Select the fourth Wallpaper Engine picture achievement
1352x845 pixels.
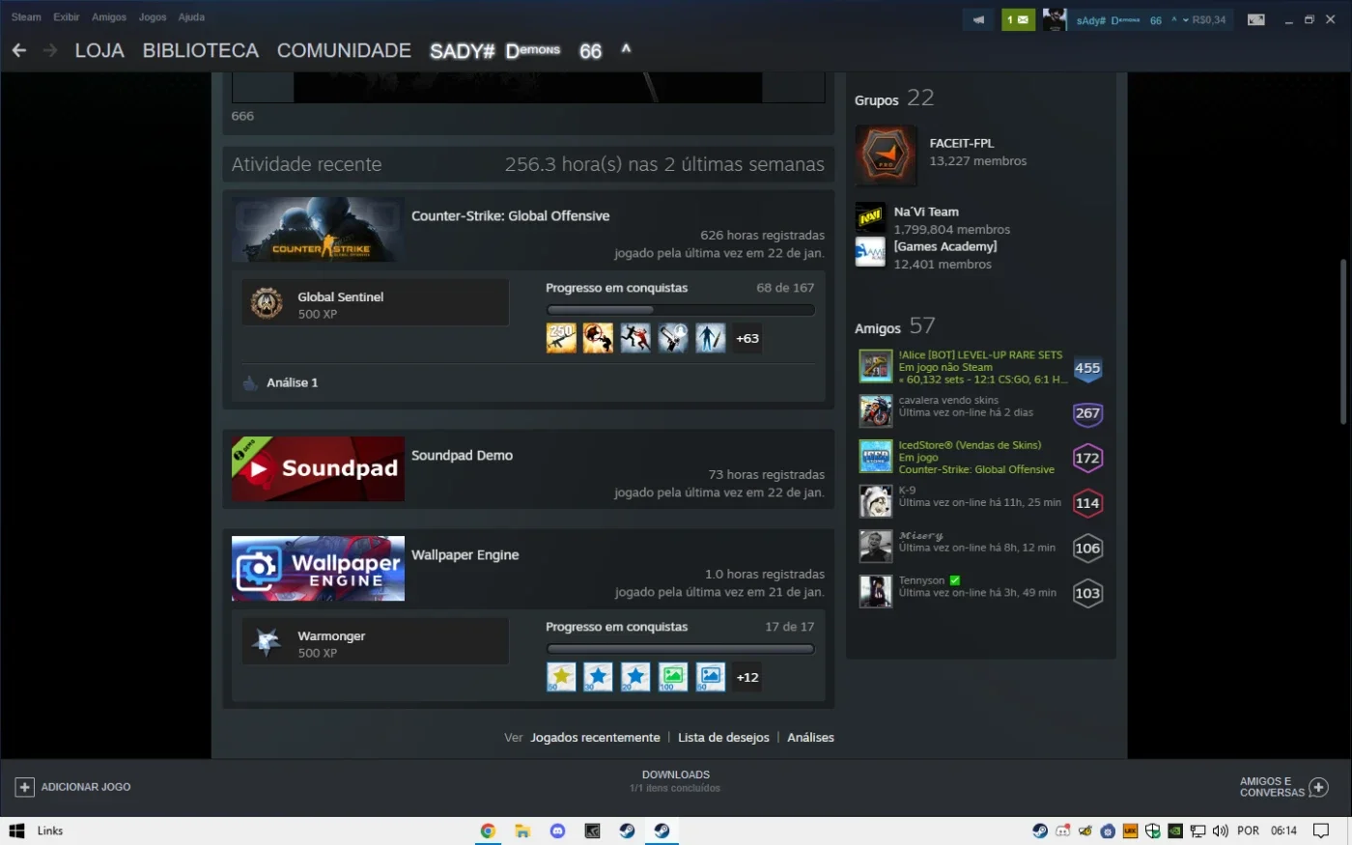click(673, 677)
